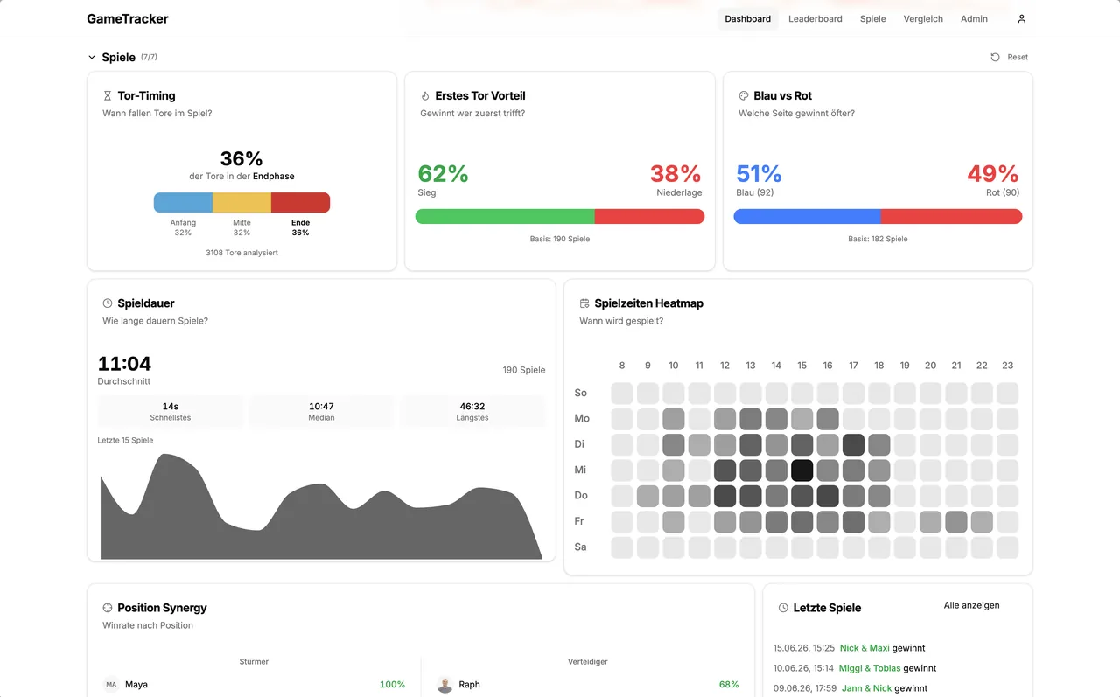This screenshot has width=1120, height=697.
Task: Click the blue Anfang segment of Tor-Timing bar
Action: click(x=183, y=203)
